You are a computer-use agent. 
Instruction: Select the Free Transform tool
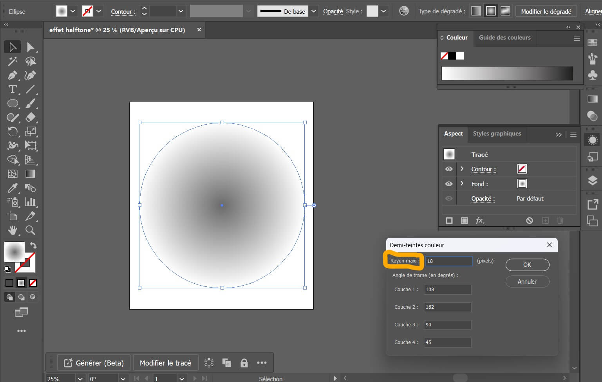tap(30, 145)
